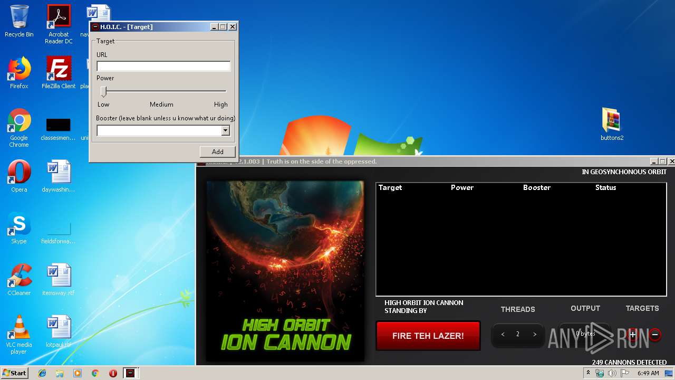This screenshot has width=675, height=380.
Task: Open Acrobat Reader DC desktop icon
Action: tap(59, 24)
